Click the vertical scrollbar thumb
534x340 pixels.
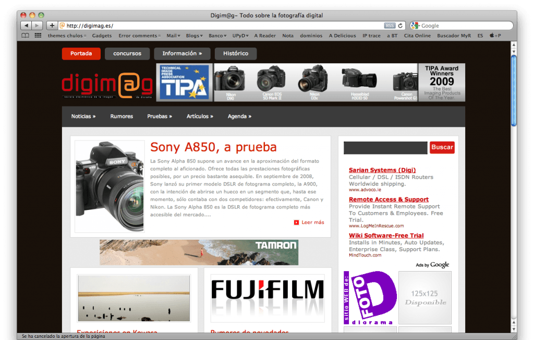(514, 91)
